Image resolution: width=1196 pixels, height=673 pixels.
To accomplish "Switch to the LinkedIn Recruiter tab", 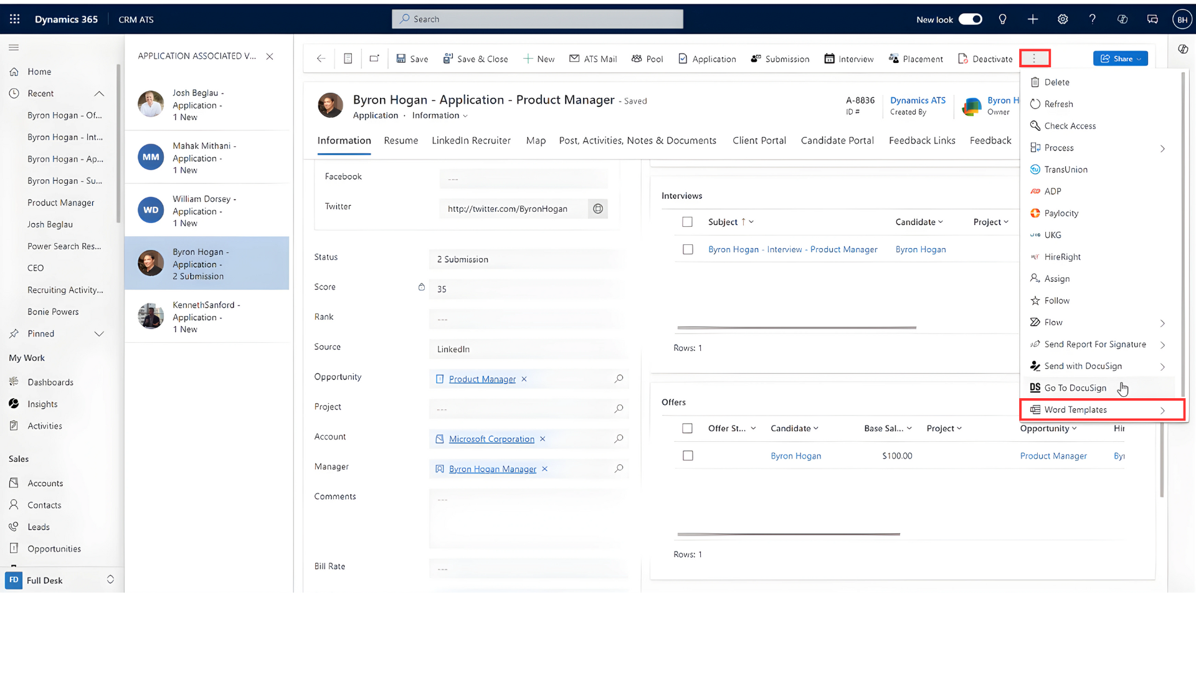I will click(471, 141).
